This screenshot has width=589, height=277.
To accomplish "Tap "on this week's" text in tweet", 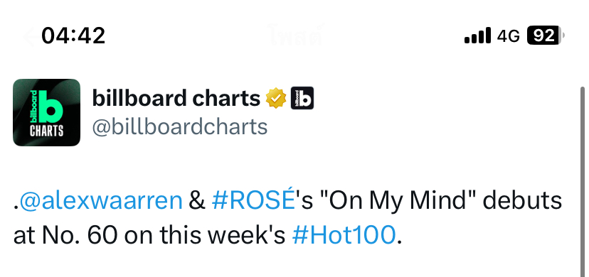I will tap(205, 235).
